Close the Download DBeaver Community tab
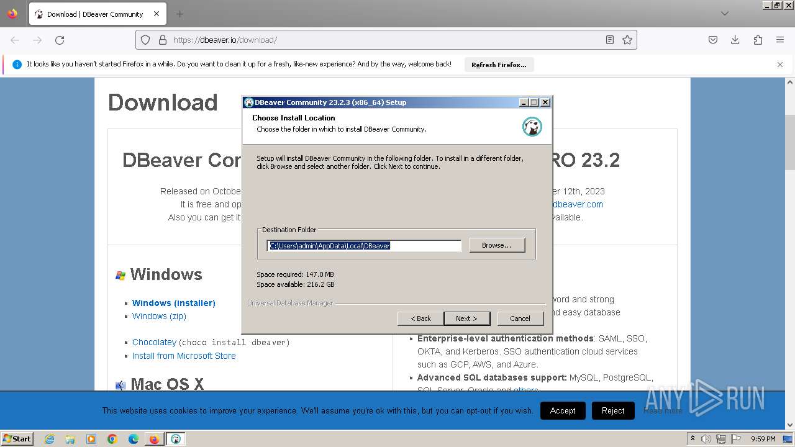795x447 pixels. coord(157,14)
